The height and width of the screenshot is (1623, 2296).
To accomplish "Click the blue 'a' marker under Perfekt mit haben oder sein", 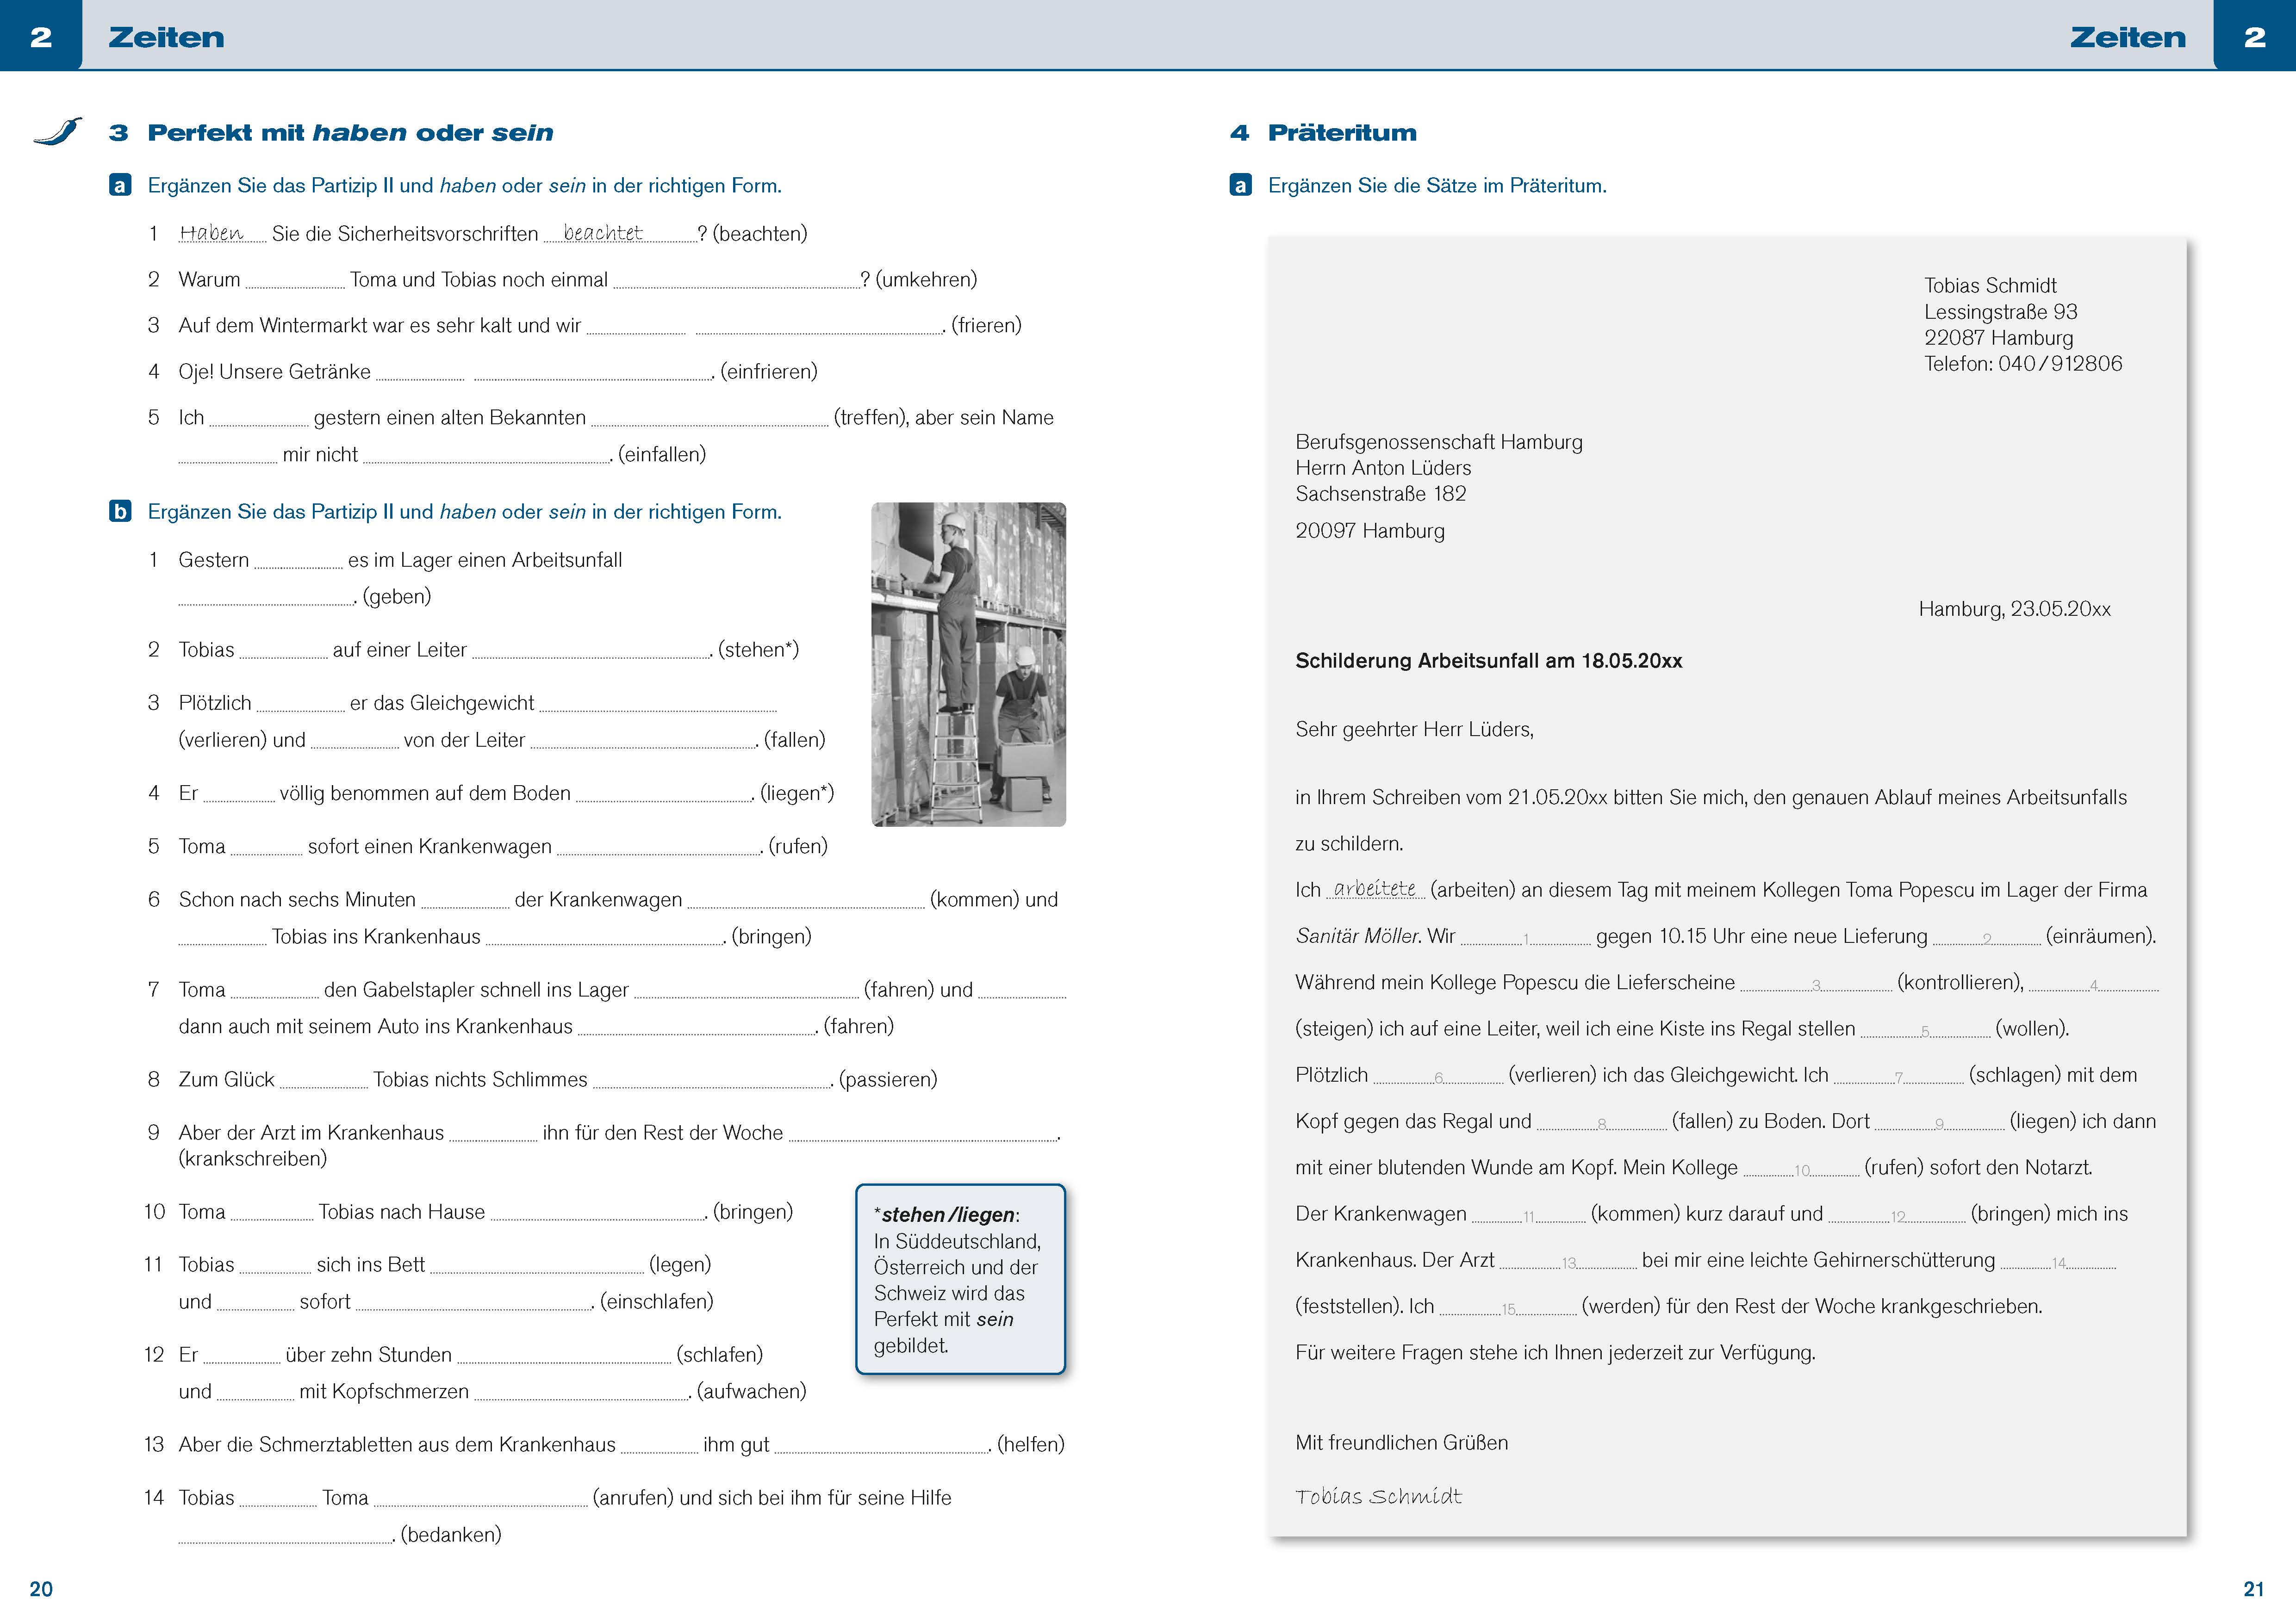I will pos(120,186).
